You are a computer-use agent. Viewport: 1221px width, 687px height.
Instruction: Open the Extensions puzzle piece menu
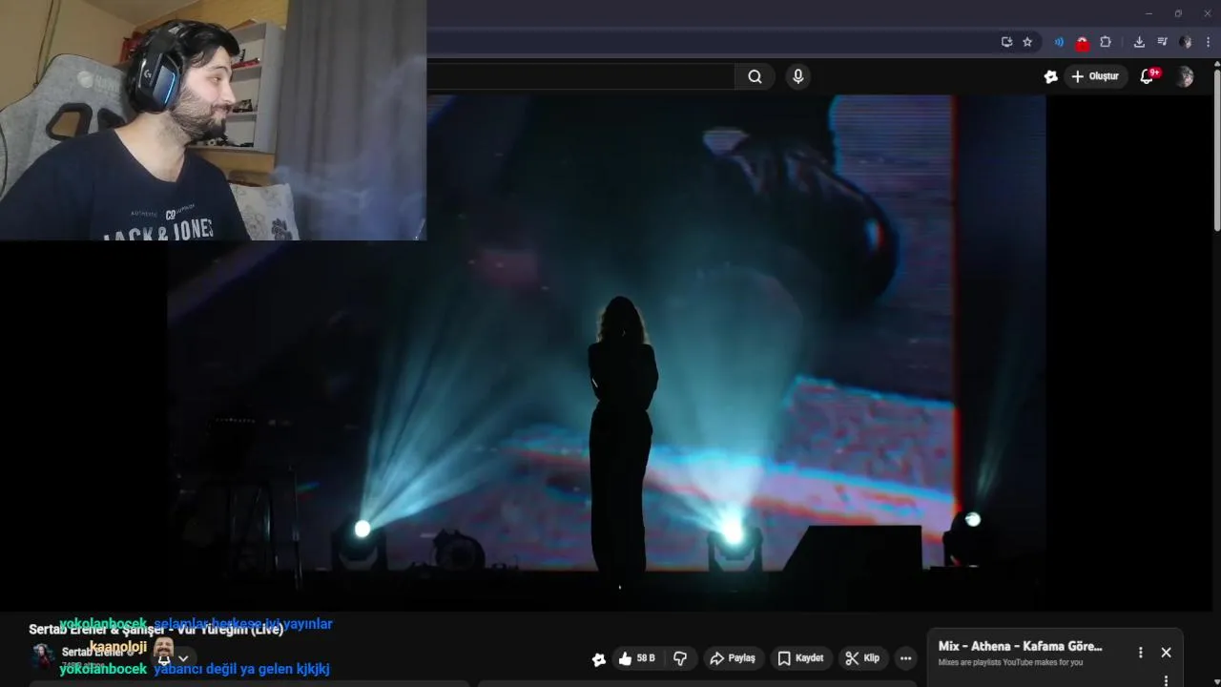pyautogui.click(x=1106, y=42)
